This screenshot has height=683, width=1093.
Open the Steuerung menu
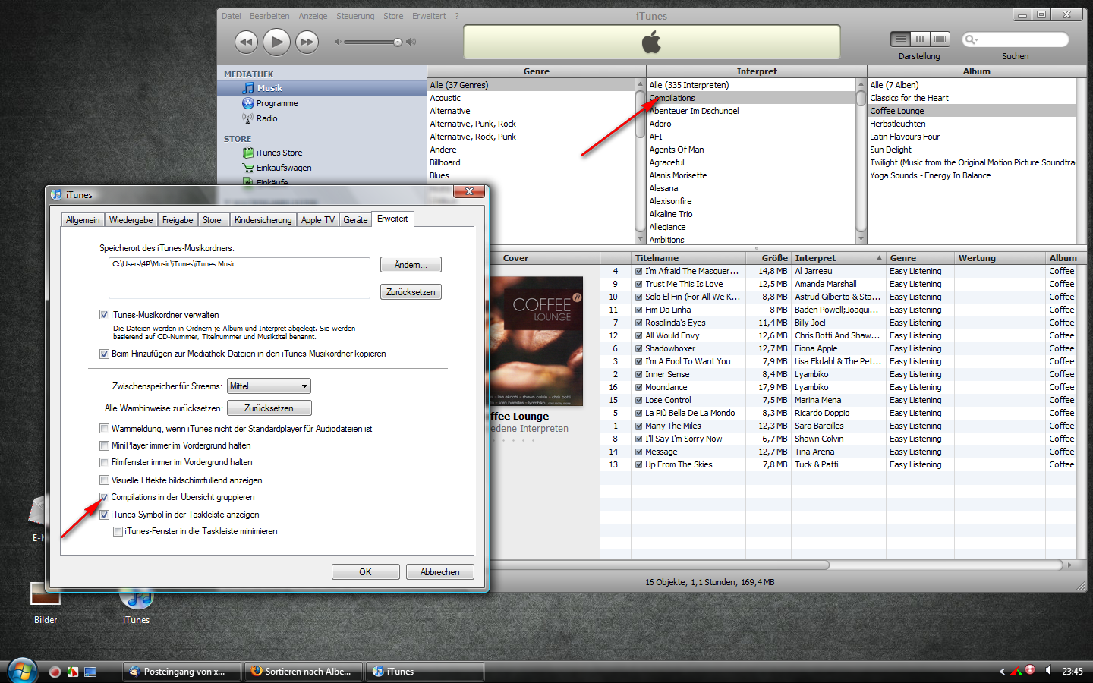(355, 16)
